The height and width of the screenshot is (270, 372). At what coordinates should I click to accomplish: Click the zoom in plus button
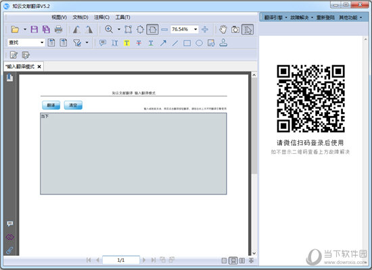tap(205, 30)
